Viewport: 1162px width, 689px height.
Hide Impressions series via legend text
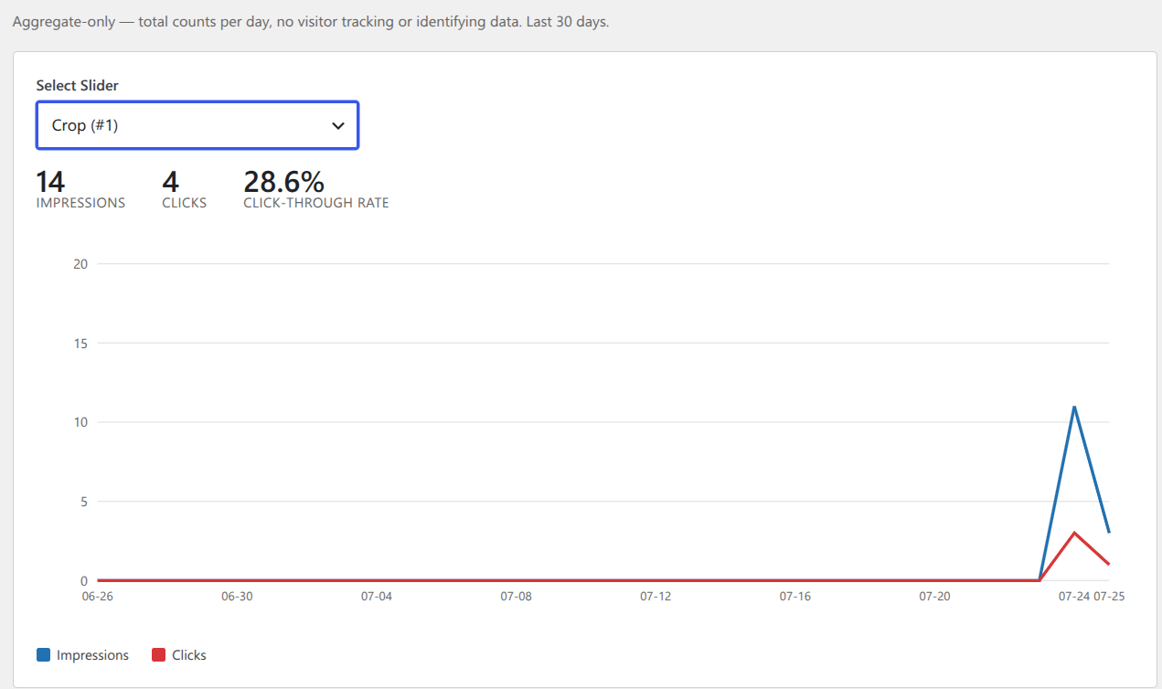coord(92,655)
